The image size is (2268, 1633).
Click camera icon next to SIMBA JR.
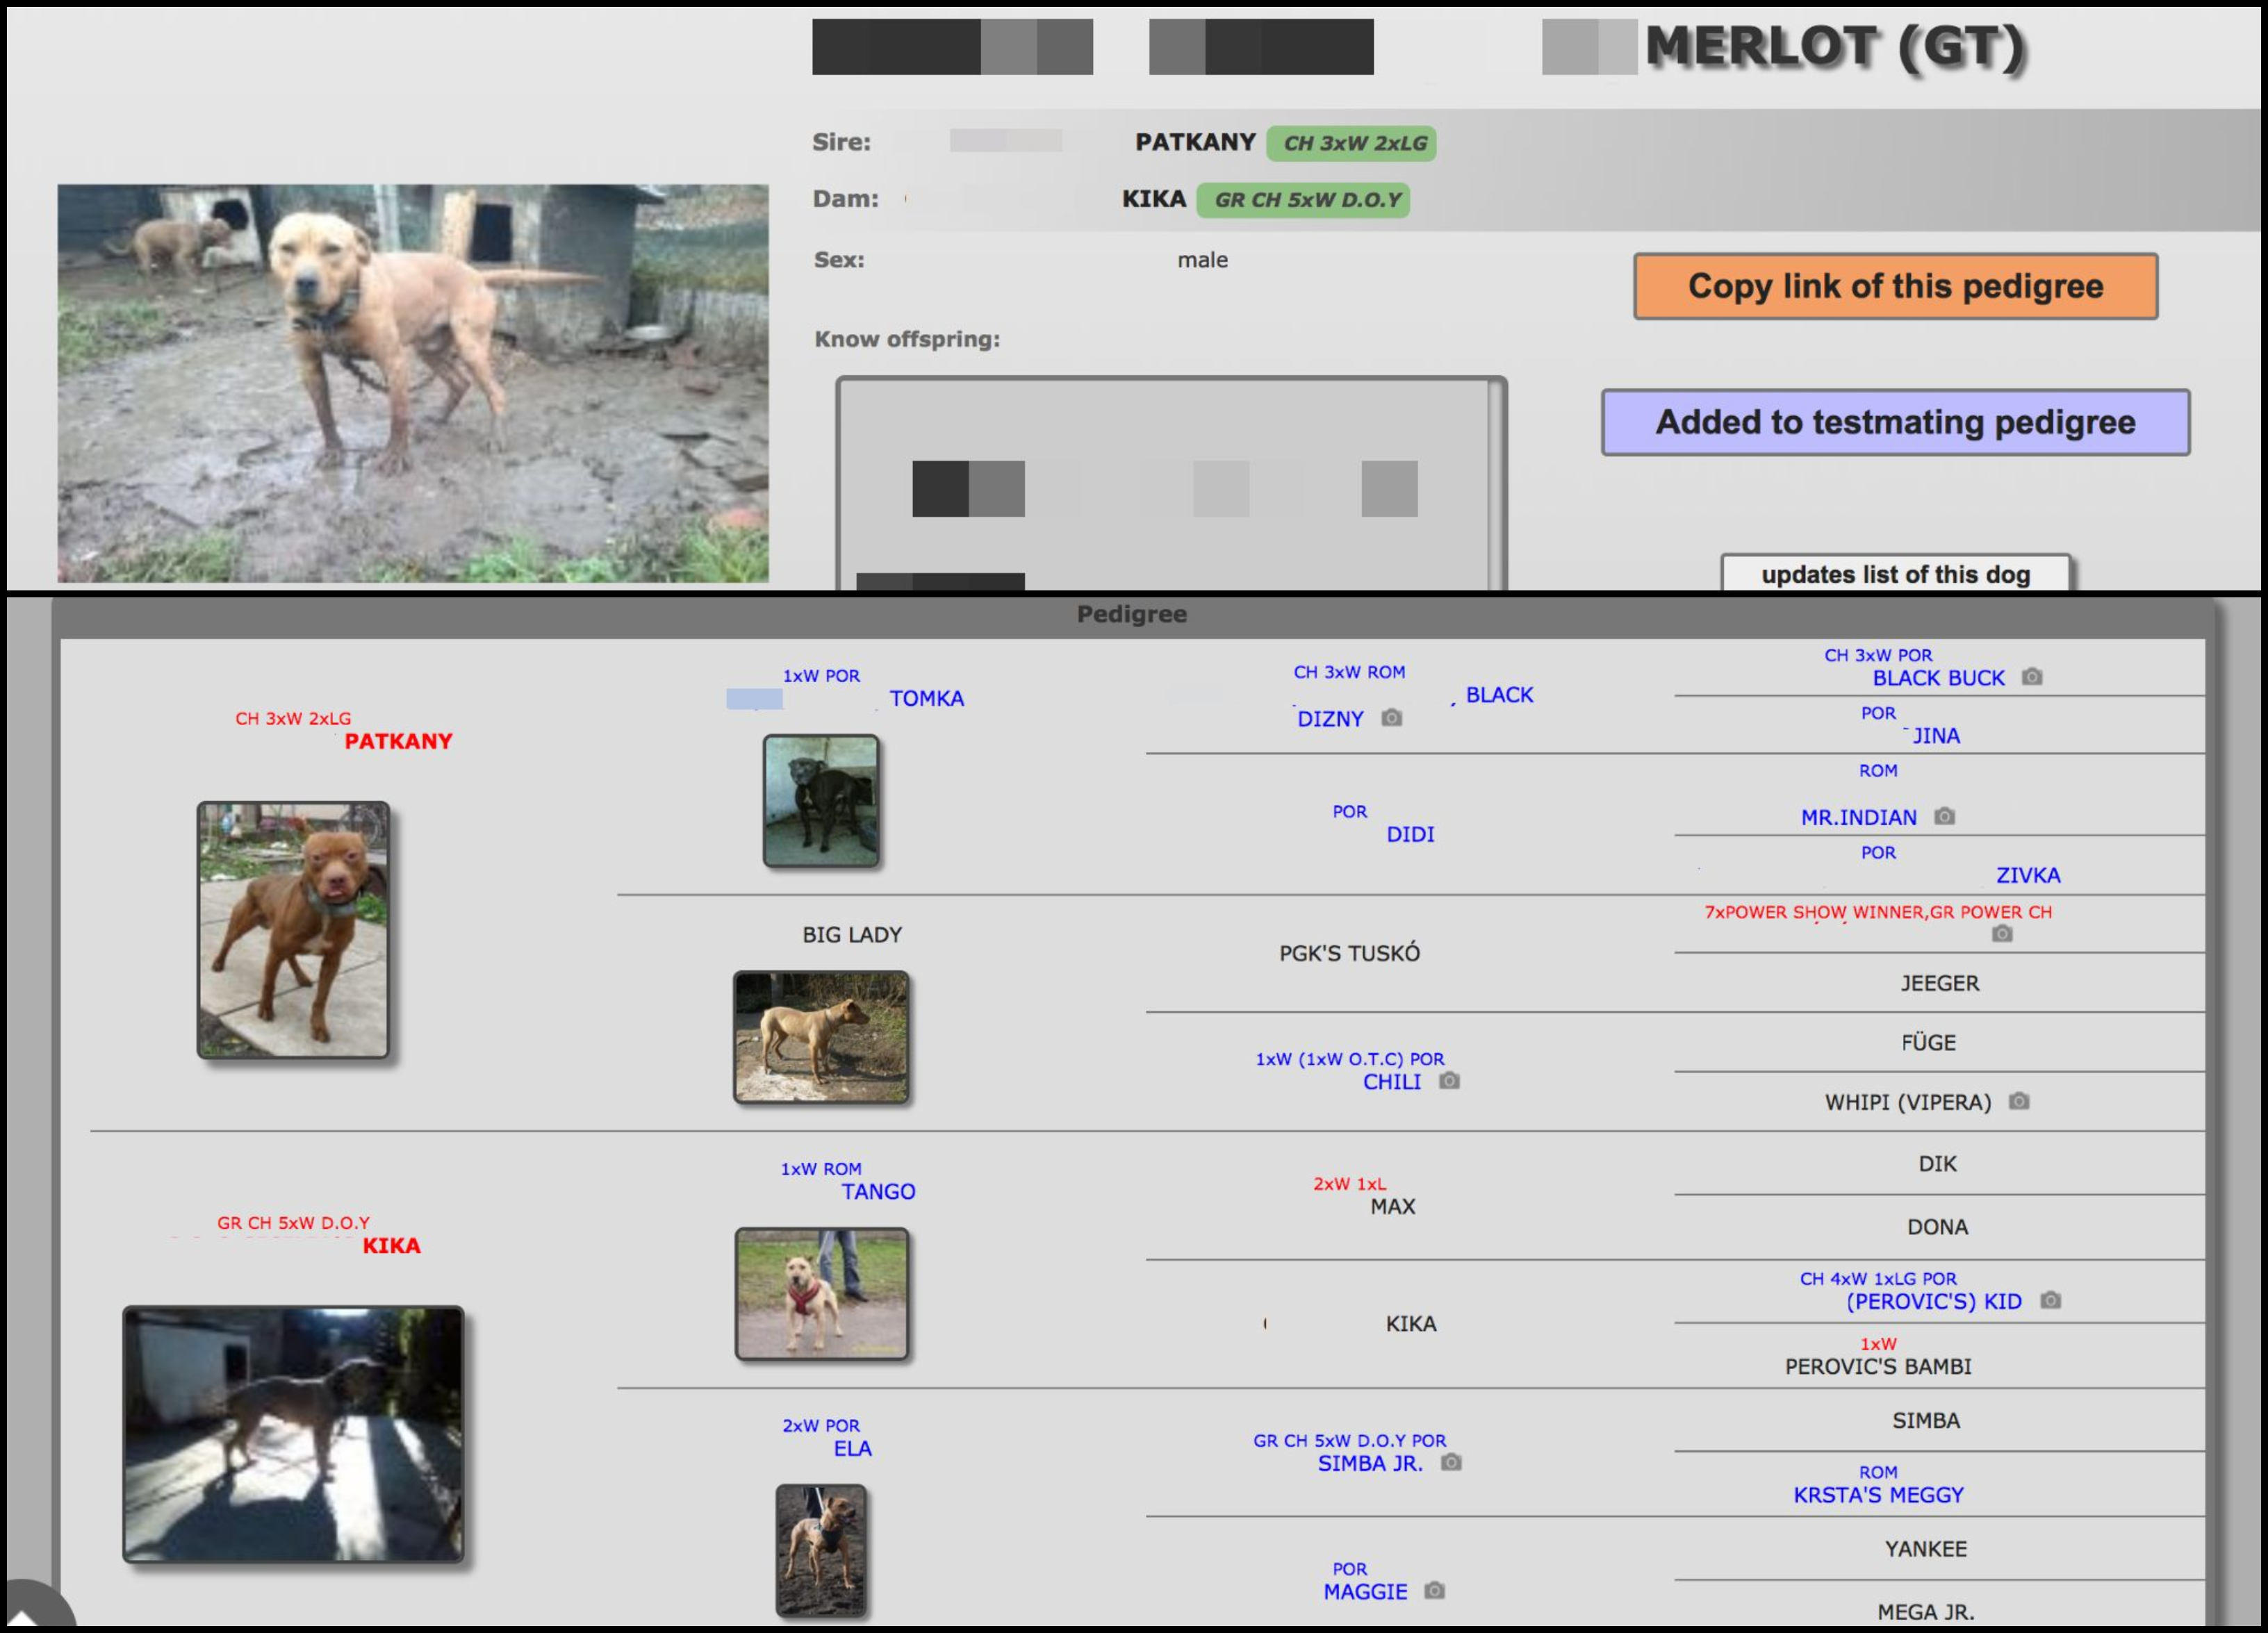click(1451, 1462)
